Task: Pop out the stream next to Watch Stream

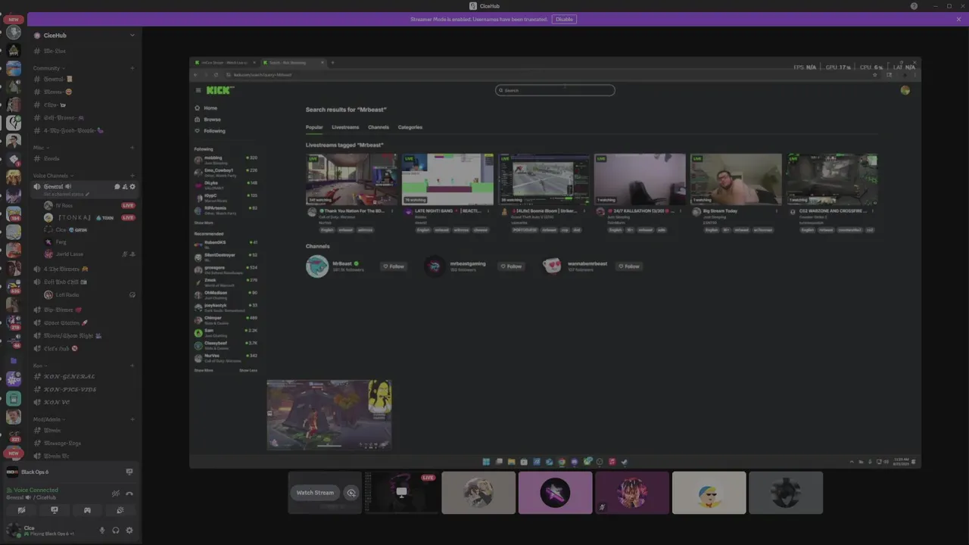Action: 351,493
